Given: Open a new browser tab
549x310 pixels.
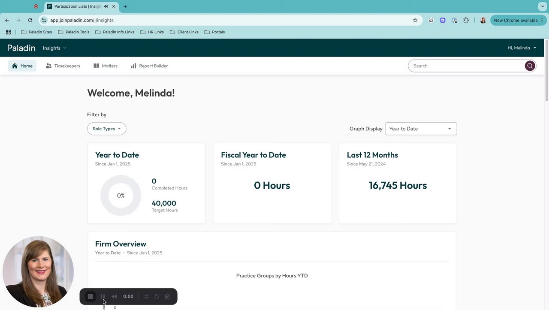Looking at the screenshot, I should coord(125,6).
